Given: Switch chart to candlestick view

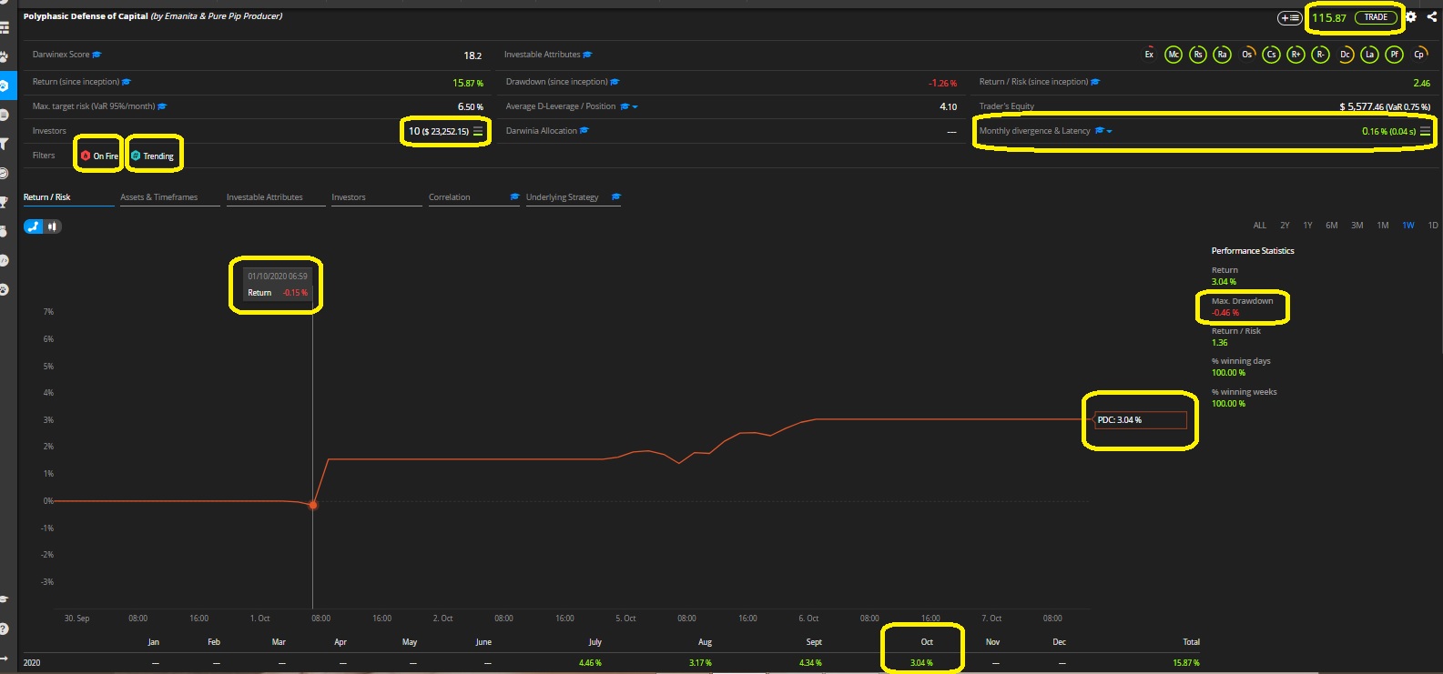Looking at the screenshot, I should (52, 226).
